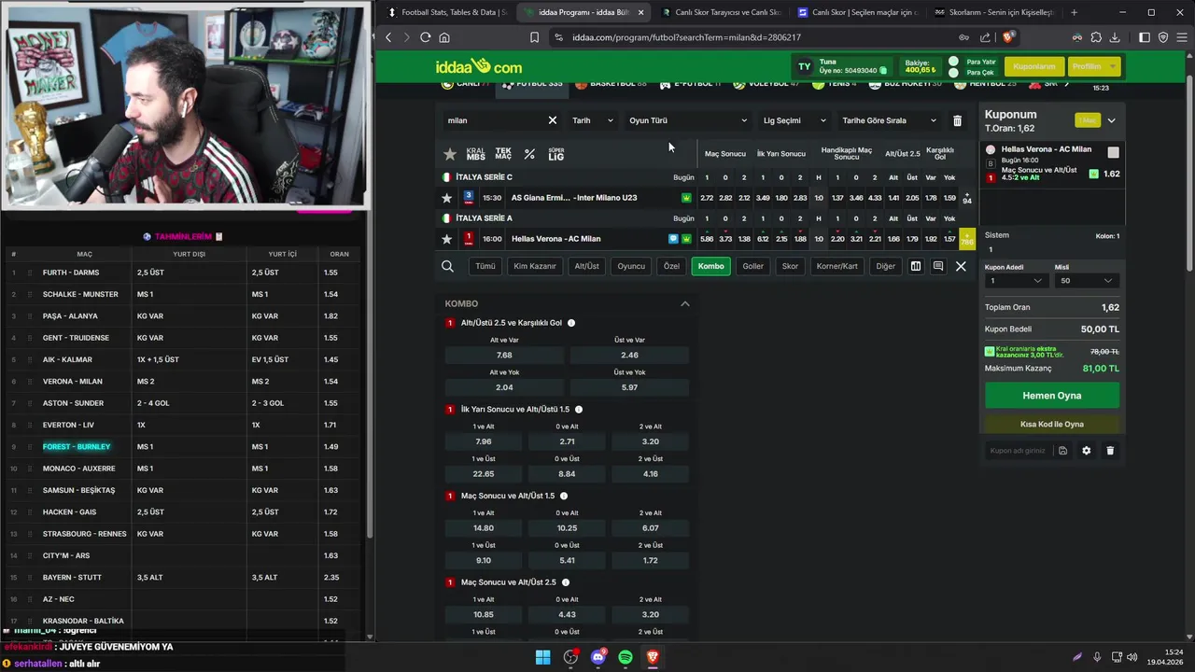The width and height of the screenshot is (1195, 672).
Task: Open the Misli dropdown showing 50
Action: 1086,281
